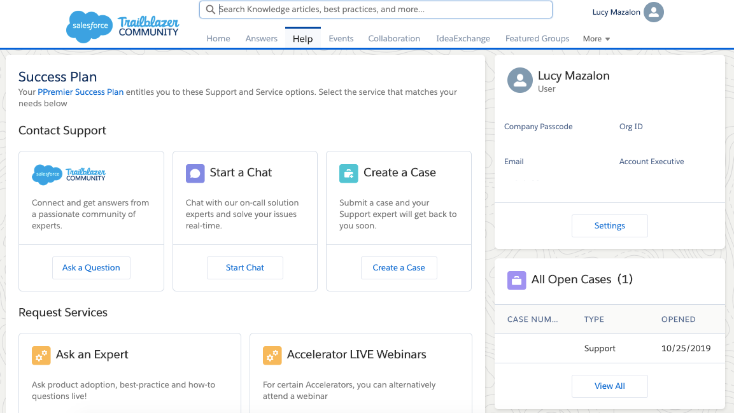The image size is (734, 413).
Task: Focus the Knowledge articles search field
Action: pyautogui.click(x=376, y=10)
